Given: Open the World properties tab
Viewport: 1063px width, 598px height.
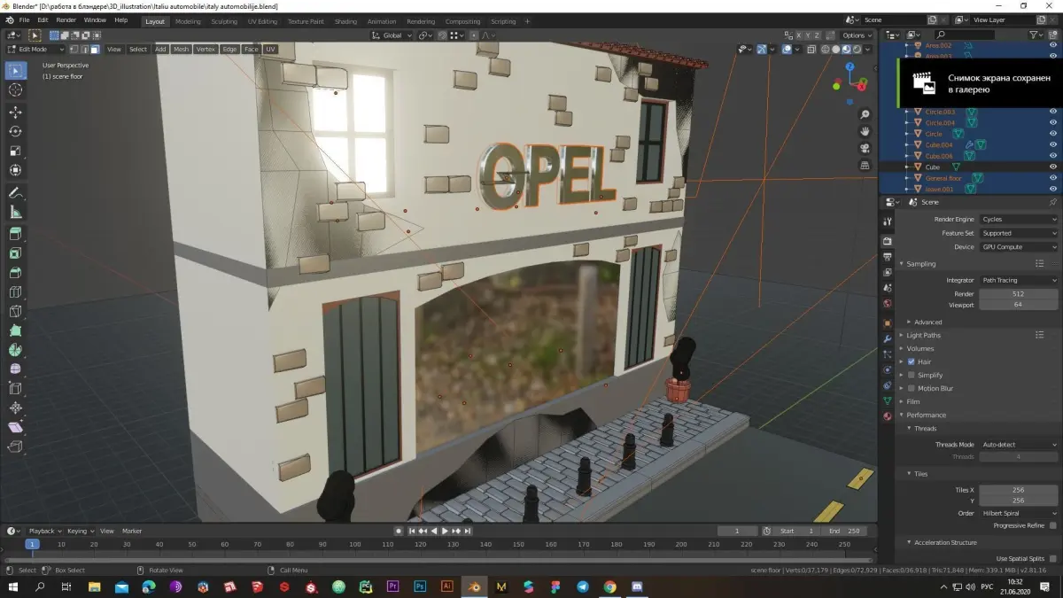Looking at the screenshot, I should [x=887, y=303].
